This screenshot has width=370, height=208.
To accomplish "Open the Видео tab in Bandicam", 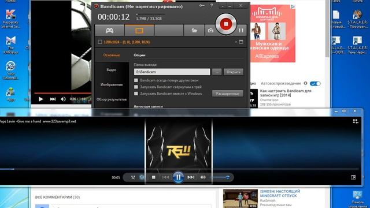I will tap(112, 70).
